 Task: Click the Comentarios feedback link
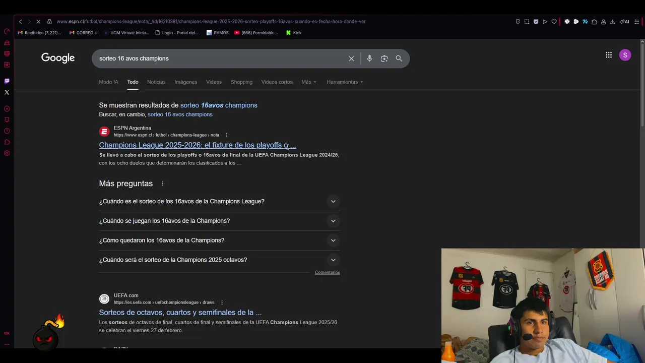point(327,272)
